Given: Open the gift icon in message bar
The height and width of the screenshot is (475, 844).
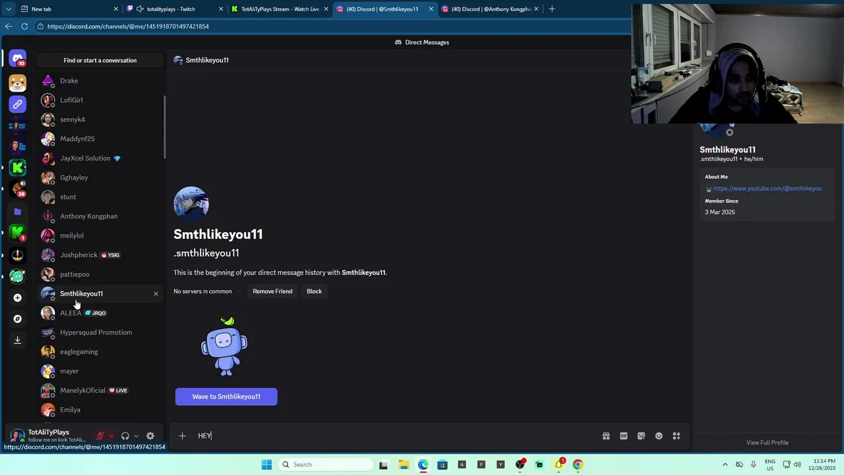Looking at the screenshot, I should pos(606,436).
